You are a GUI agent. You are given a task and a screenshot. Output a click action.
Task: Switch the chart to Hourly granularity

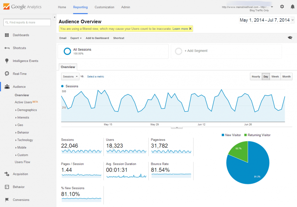coord(256,76)
